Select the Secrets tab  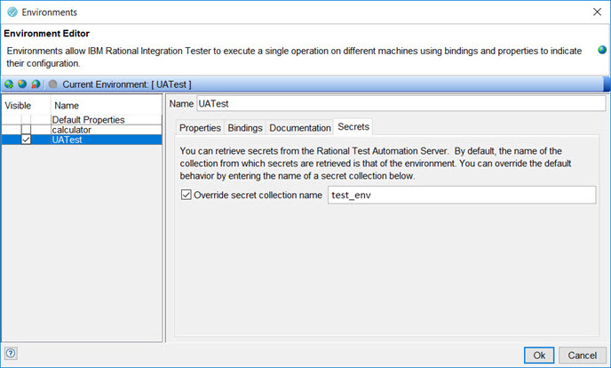click(x=353, y=127)
